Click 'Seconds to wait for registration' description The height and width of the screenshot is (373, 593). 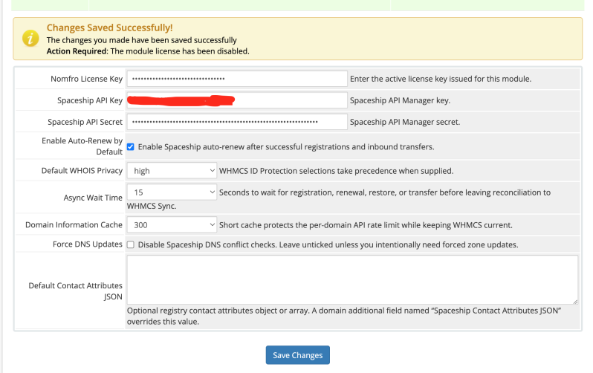tap(338, 199)
